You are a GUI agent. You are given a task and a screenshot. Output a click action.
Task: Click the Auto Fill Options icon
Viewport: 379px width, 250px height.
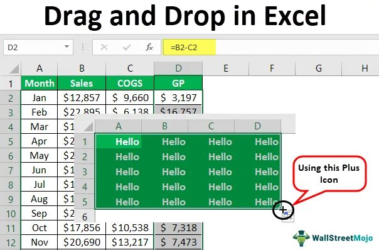(x=288, y=216)
